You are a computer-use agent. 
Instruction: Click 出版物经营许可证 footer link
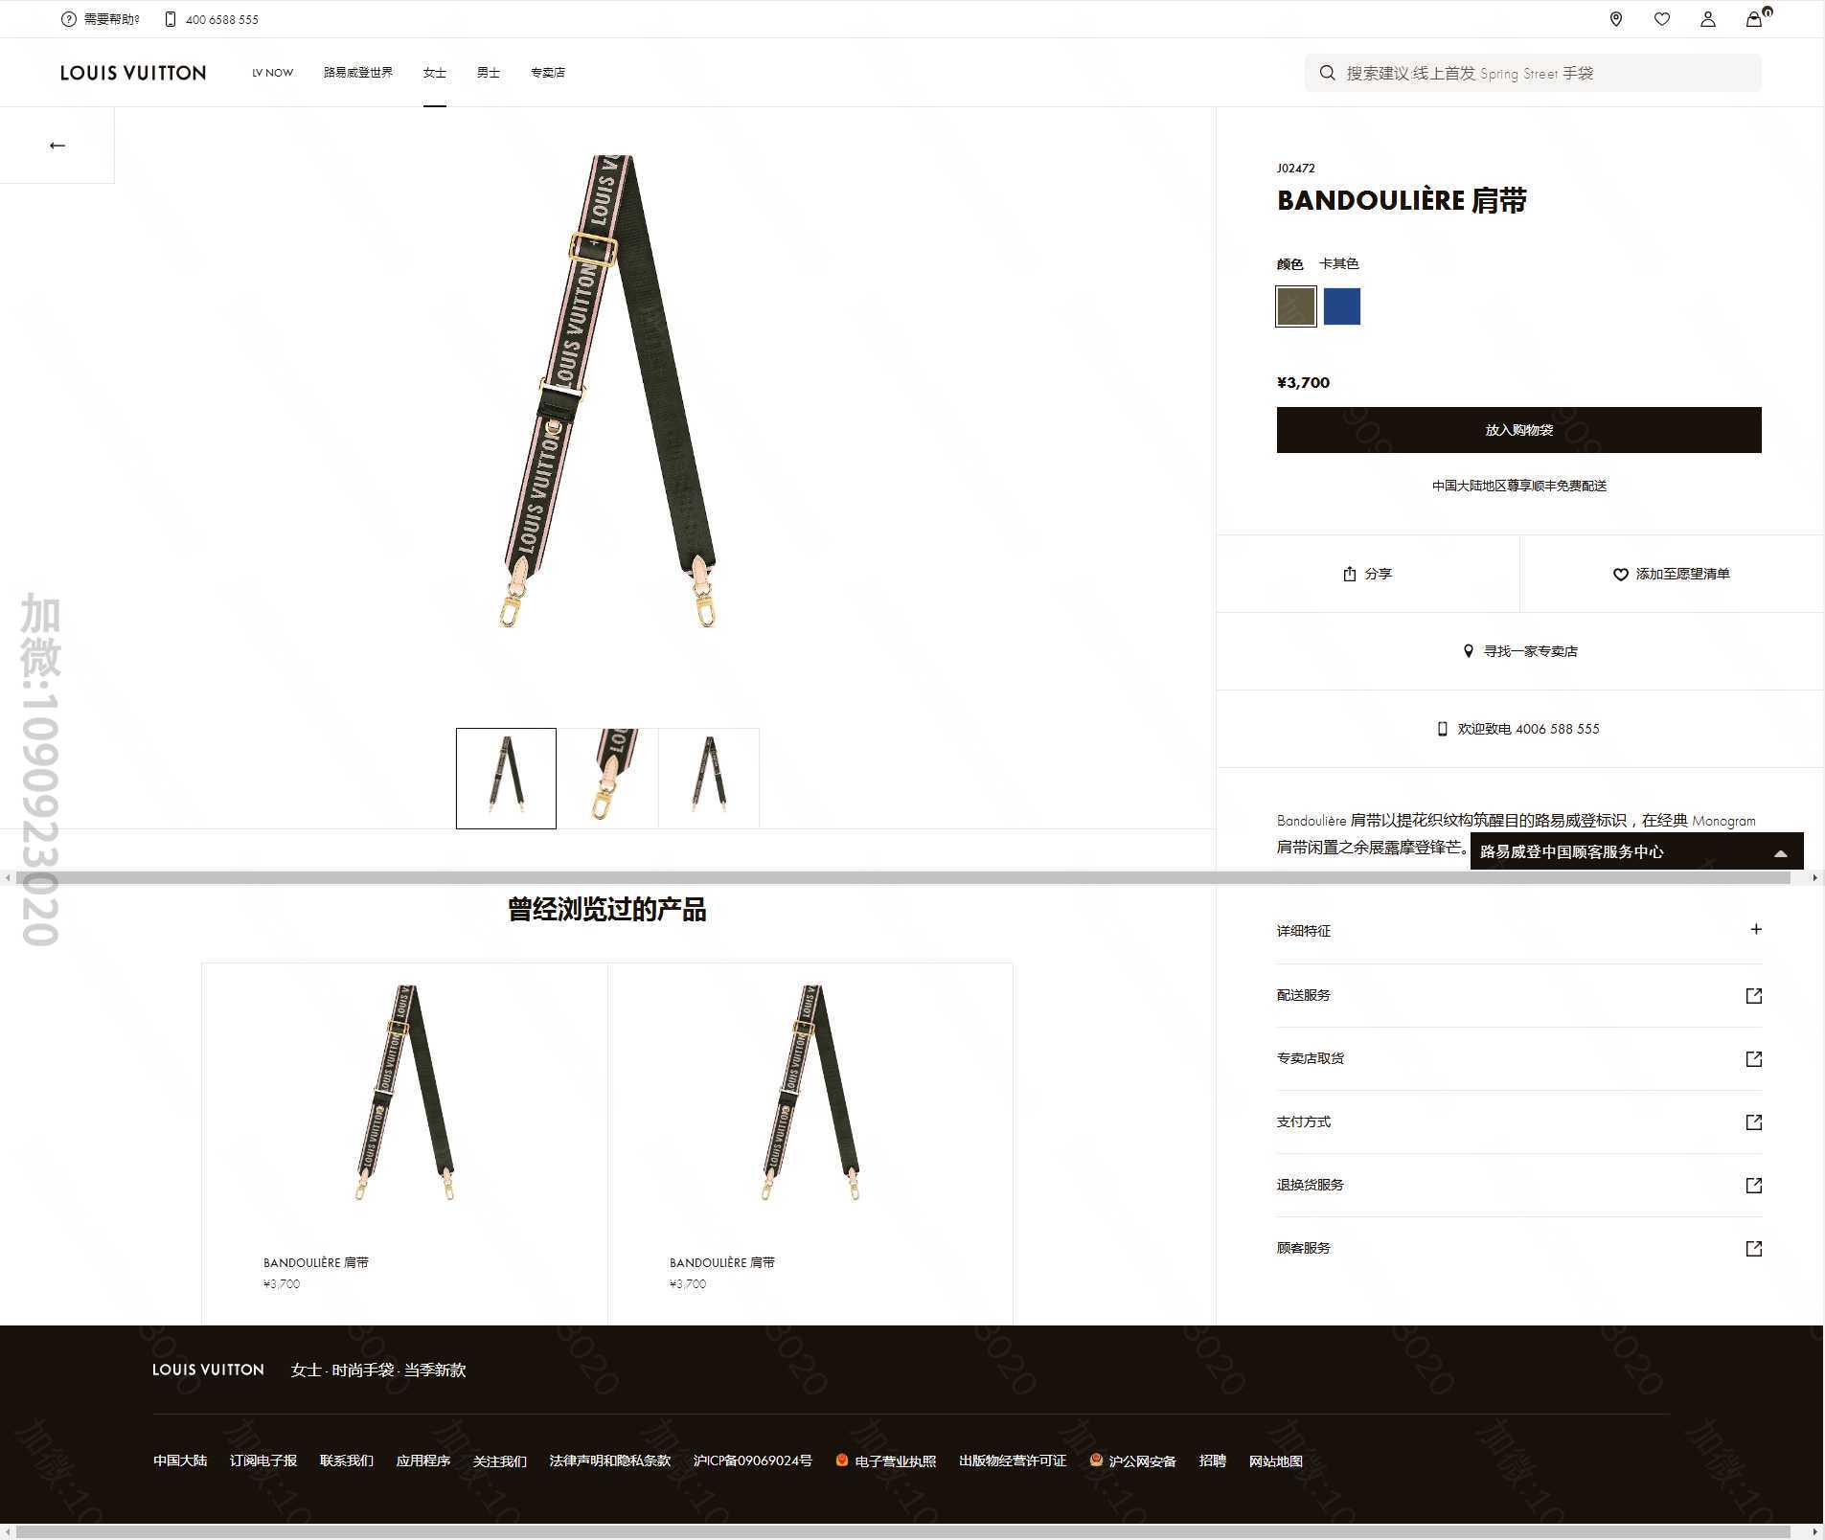tap(1013, 1461)
